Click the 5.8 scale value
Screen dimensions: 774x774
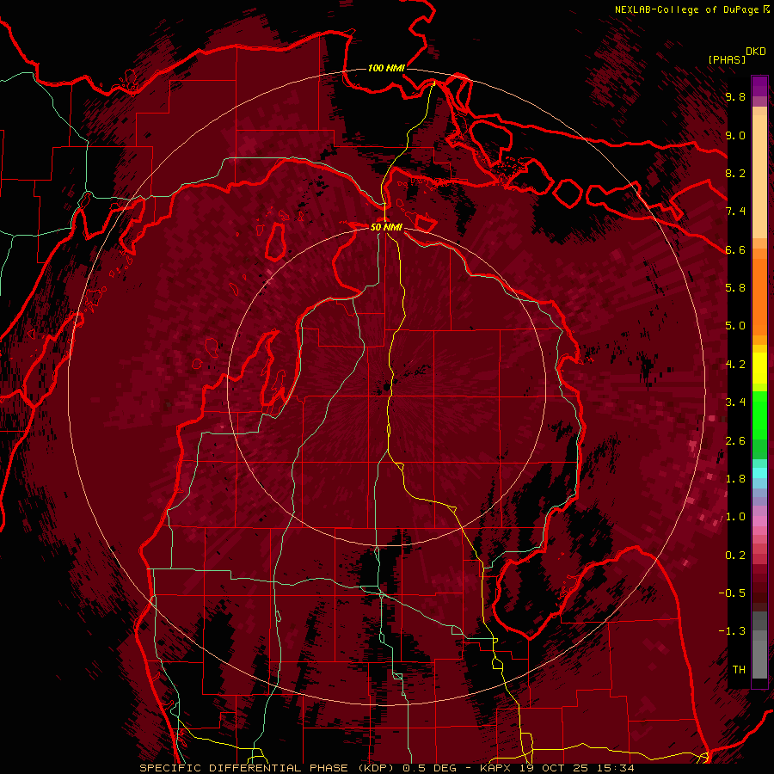coord(735,288)
